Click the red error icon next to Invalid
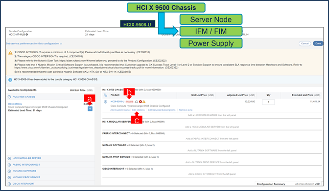 tap(141, 102)
